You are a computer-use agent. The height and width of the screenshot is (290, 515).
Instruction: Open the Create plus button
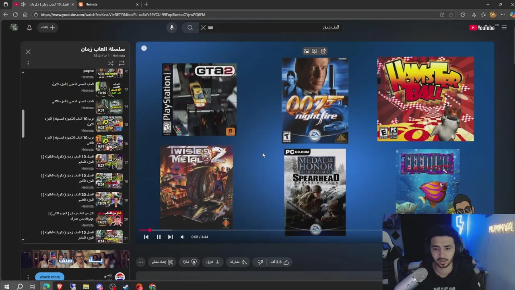[48, 27]
